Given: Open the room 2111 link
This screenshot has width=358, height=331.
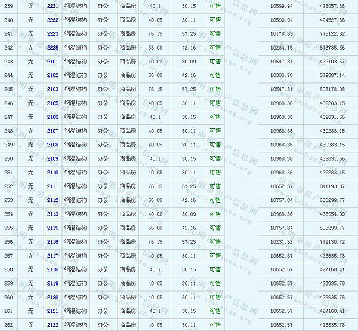Looking at the screenshot, I should point(53,186).
